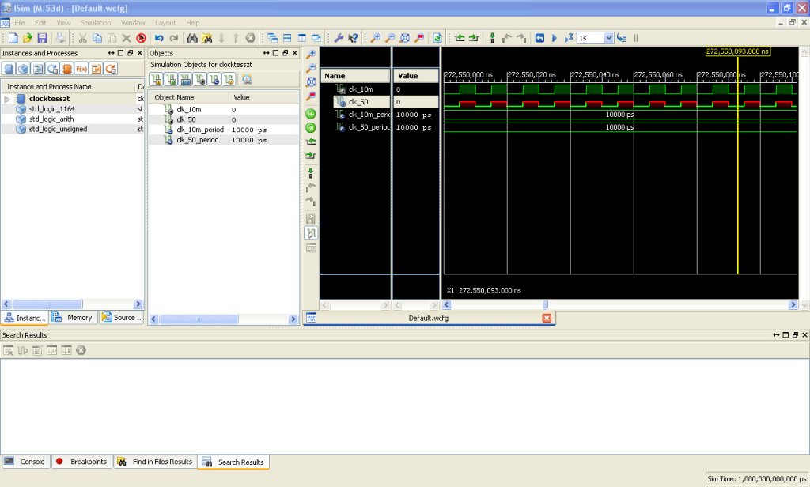
Task: Click the Save icon in the toolbar
Action: pyautogui.click(x=42, y=38)
